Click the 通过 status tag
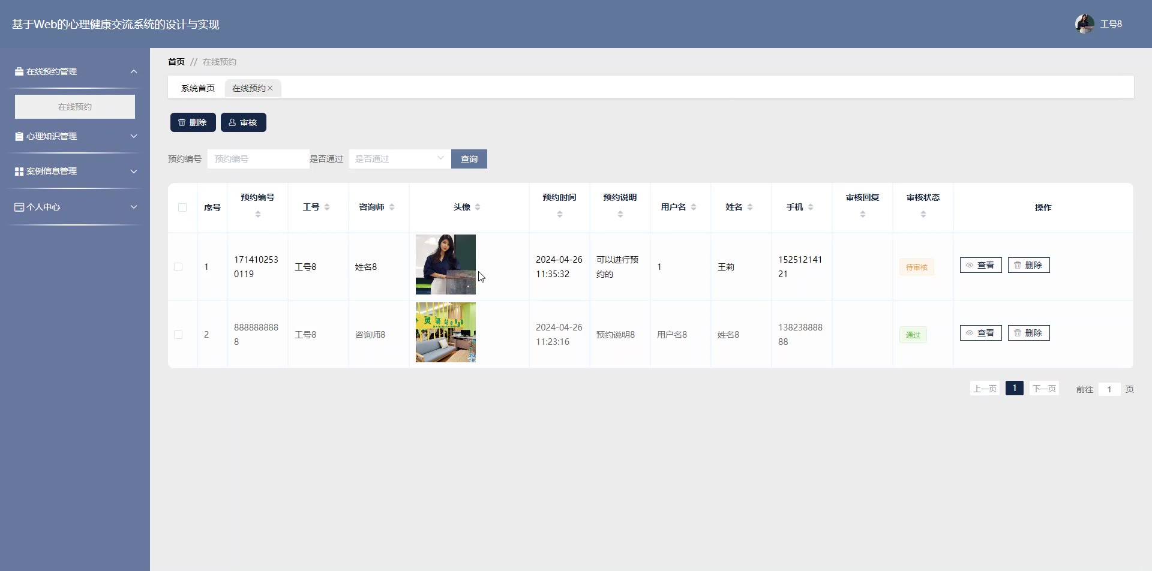Screen dimensions: 1152x571 pyautogui.click(x=913, y=335)
